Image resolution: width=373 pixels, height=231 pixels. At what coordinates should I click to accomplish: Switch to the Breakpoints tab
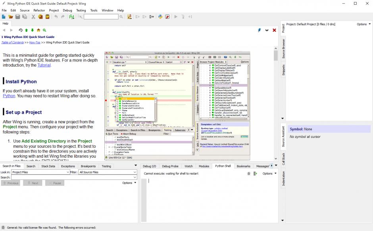click(88, 166)
